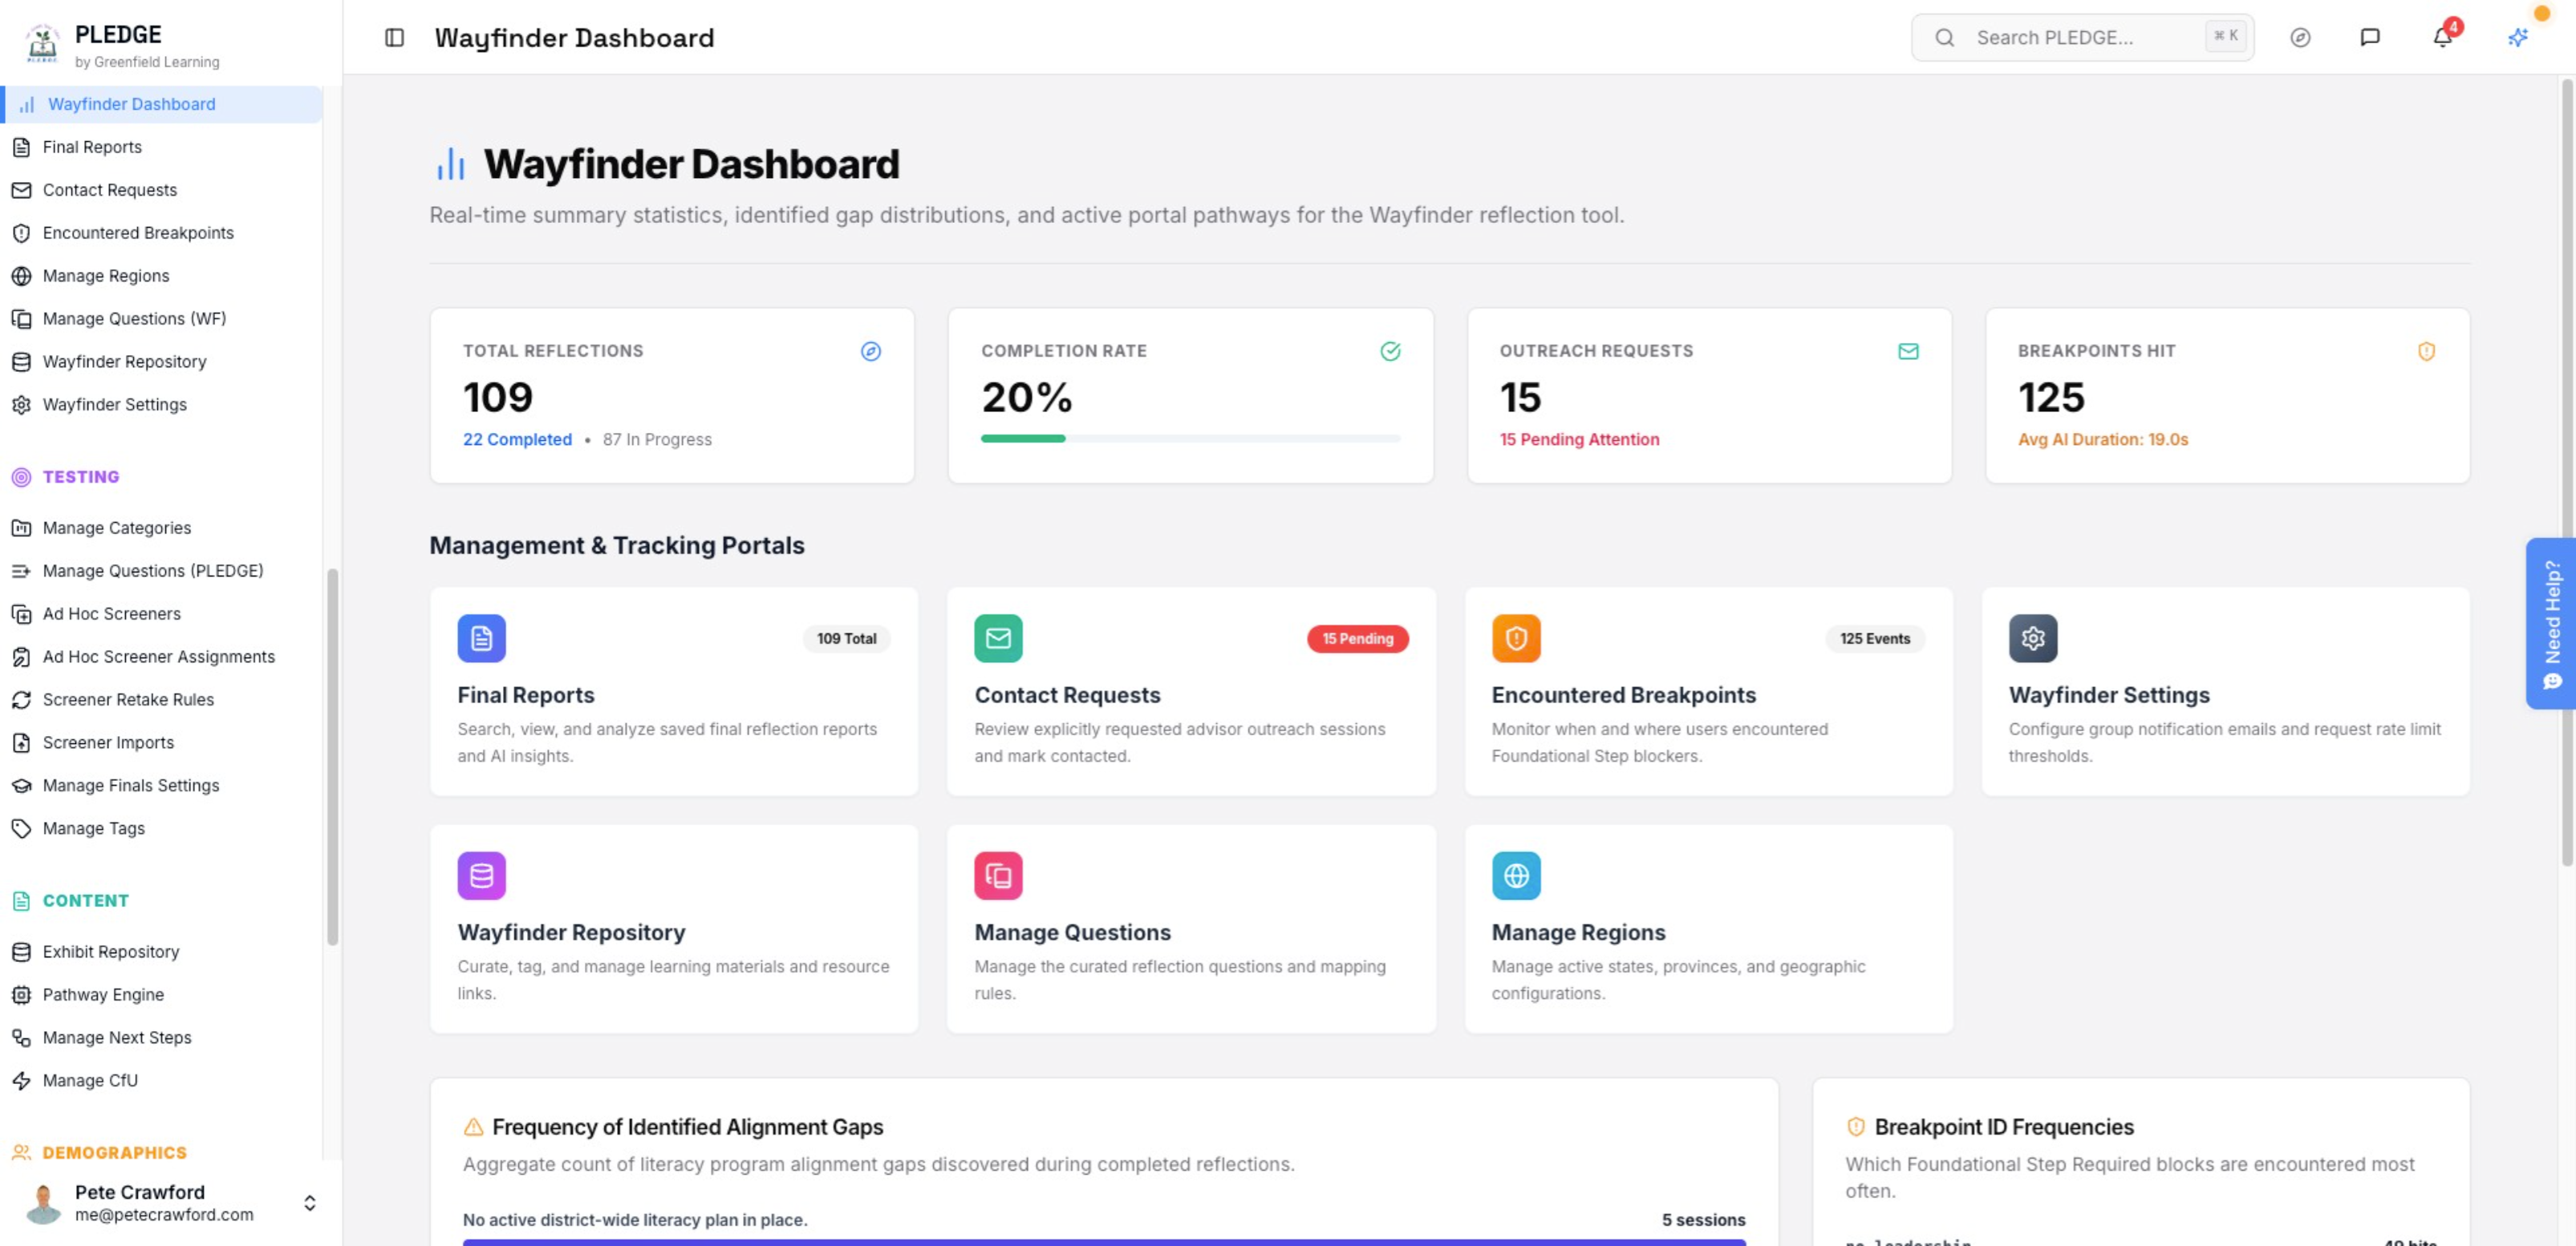Image resolution: width=2576 pixels, height=1246 pixels.
Task: Open Screener Retake Rules in sidebar
Action: [163, 699]
